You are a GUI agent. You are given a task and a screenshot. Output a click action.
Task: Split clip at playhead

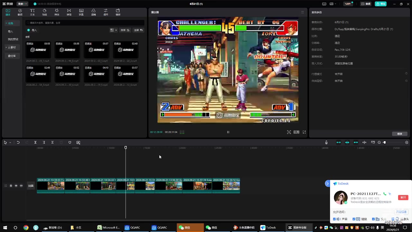click(35, 142)
